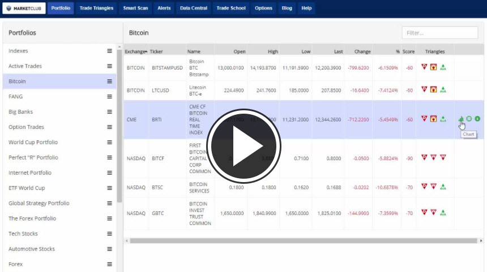The image size is (487, 272).
Task: Click daily triangle in GBTC row
Action: [424, 213]
